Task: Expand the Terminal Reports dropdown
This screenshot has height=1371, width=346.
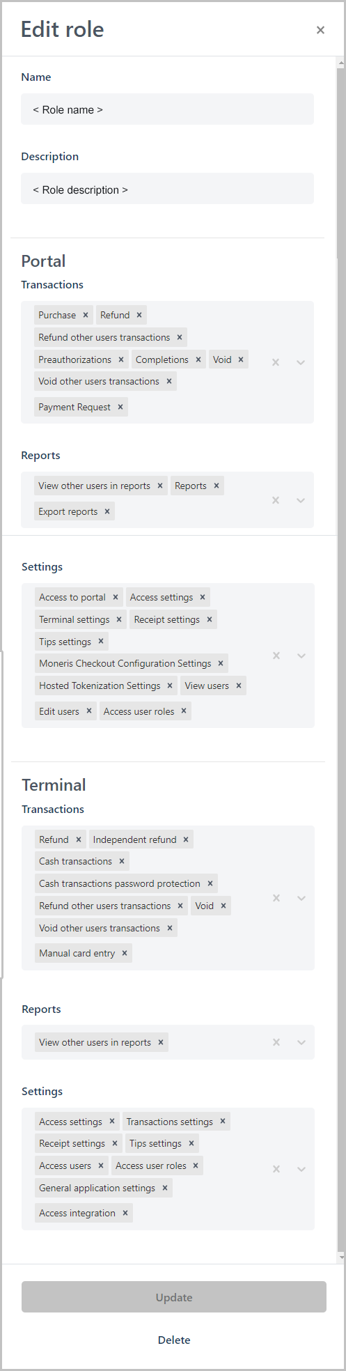Action: click(x=301, y=1042)
